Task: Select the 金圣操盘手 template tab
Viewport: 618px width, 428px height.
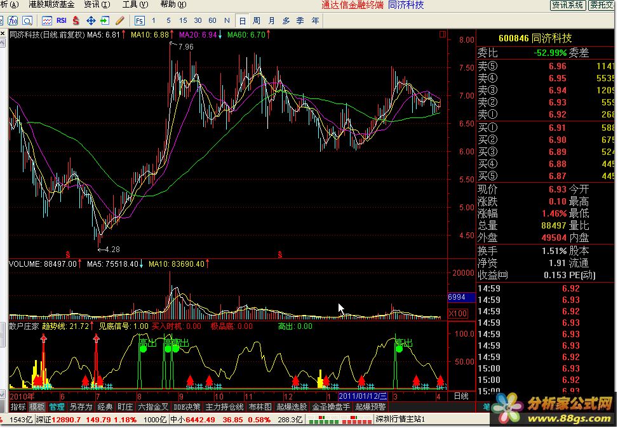Action: [x=331, y=406]
